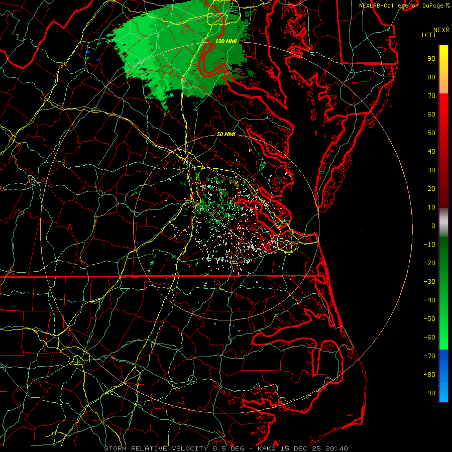Click the -20 value on the velocity scale
The width and height of the screenshot is (452, 452).
point(429,263)
